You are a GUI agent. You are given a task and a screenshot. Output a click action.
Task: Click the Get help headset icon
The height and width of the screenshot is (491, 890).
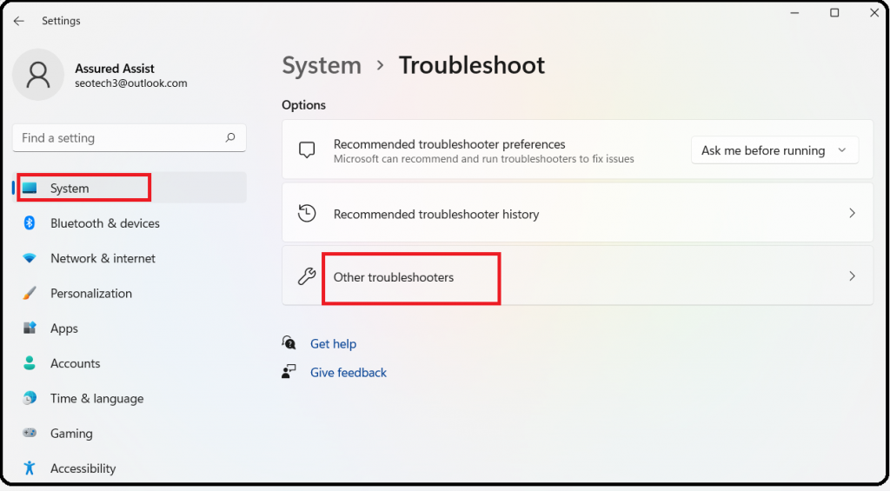289,343
